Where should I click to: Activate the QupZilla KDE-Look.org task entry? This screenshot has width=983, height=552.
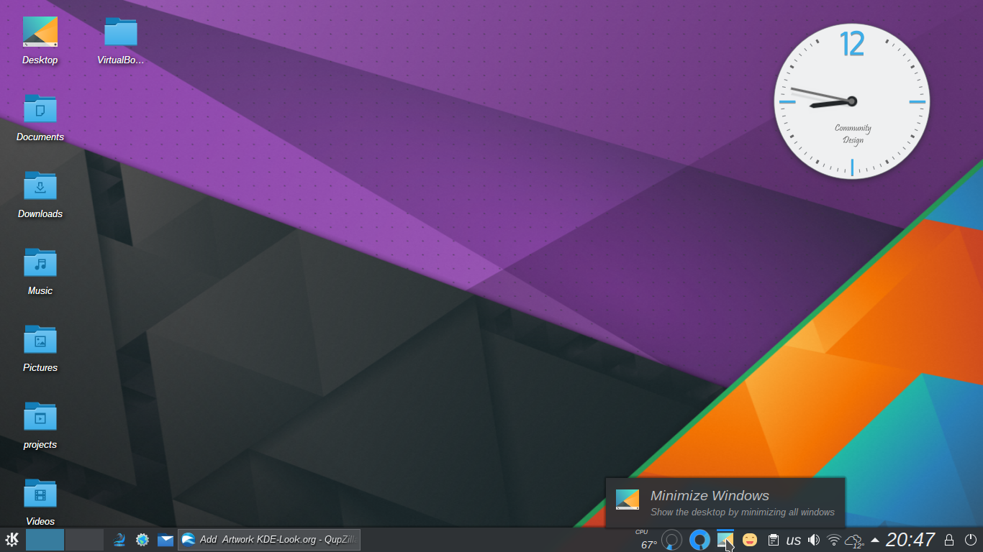click(x=269, y=540)
